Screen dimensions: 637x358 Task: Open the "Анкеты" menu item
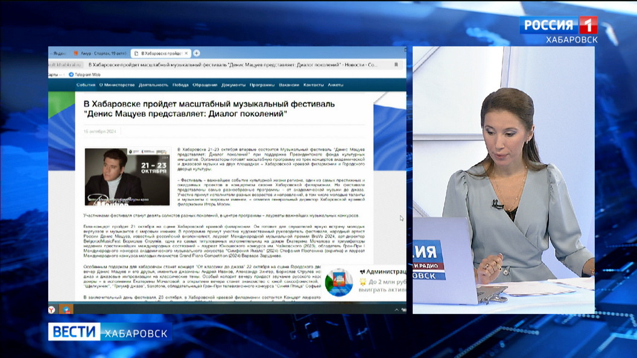(335, 85)
